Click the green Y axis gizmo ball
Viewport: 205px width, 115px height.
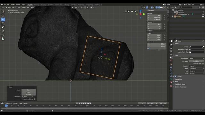click(144, 14)
